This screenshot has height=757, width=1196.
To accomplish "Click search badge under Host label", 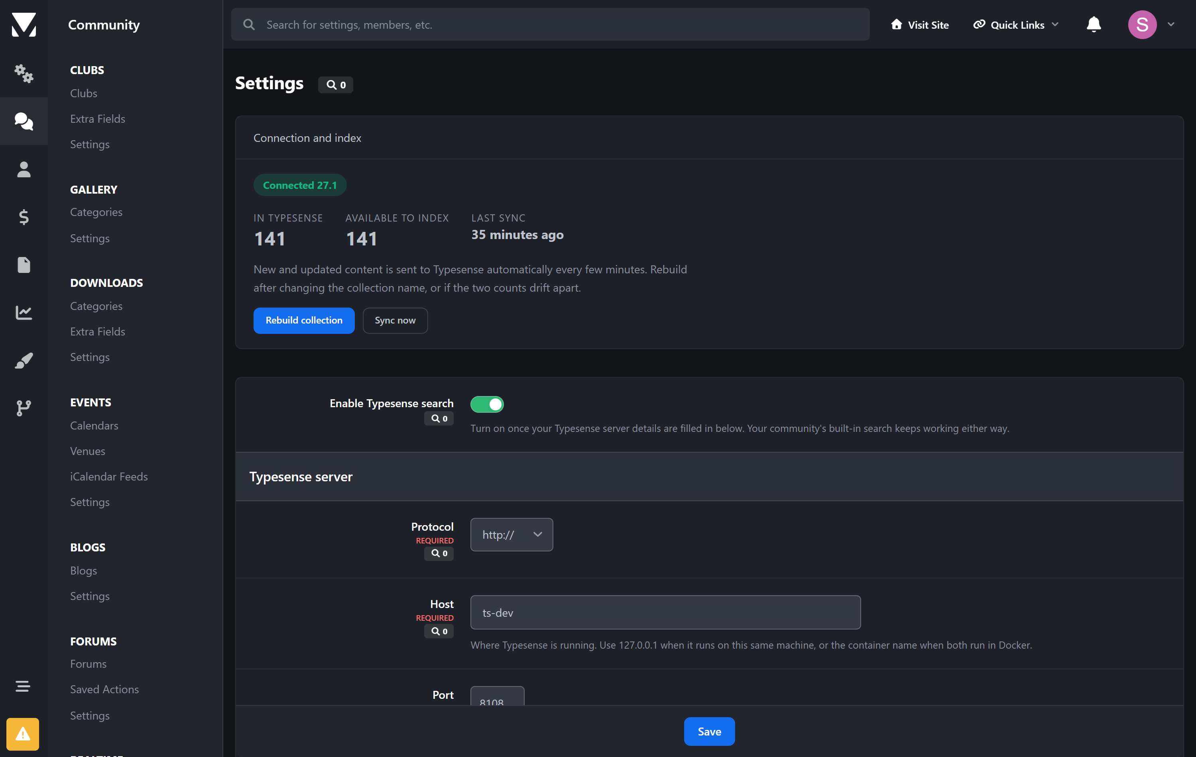I will tap(439, 631).
